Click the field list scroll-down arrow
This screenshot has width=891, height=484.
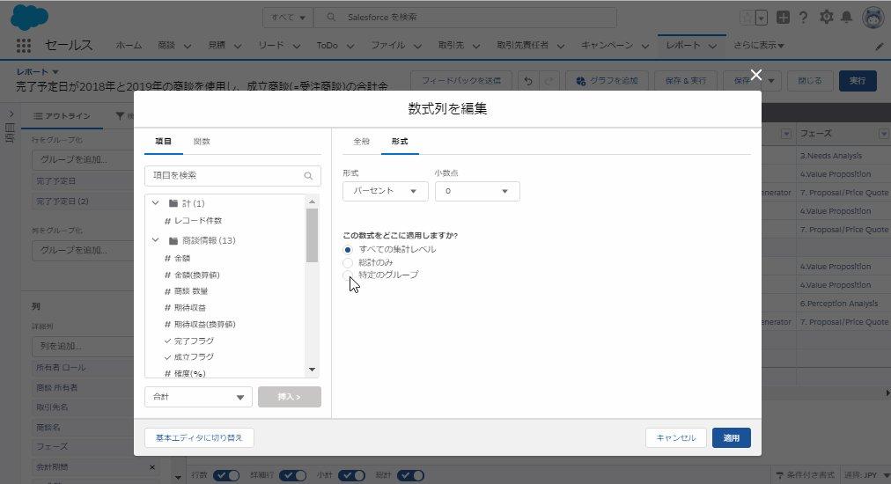(x=312, y=370)
